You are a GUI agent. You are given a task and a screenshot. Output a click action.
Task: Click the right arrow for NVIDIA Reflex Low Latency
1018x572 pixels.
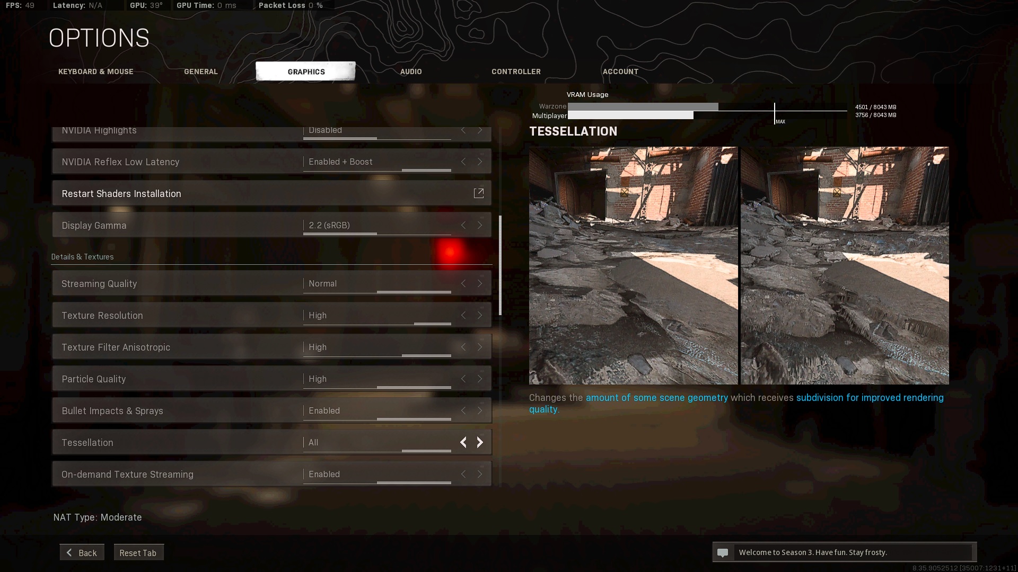(x=480, y=162)
